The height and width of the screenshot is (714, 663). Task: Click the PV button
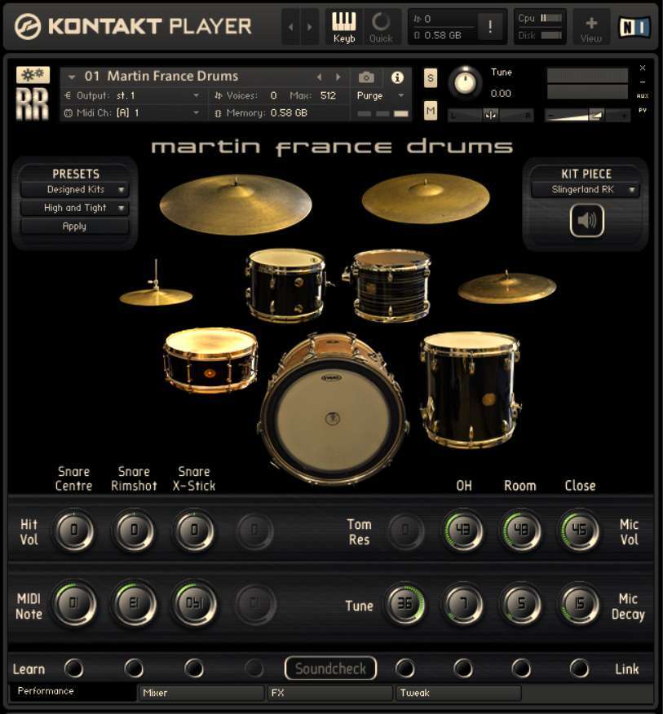[643, 110]
